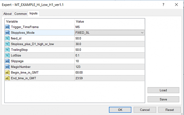Select the TrailingStop variable name
This screenshot has width=184, height=115.
coord(19,50)
